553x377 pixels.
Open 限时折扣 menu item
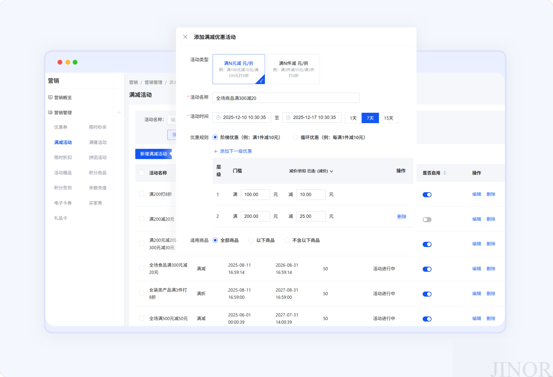coord(63,157)
